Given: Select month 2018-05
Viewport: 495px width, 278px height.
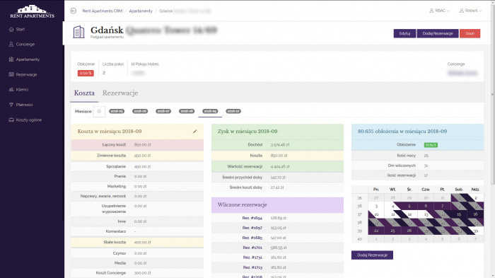Looking at the screenshot, I should 117,111.
